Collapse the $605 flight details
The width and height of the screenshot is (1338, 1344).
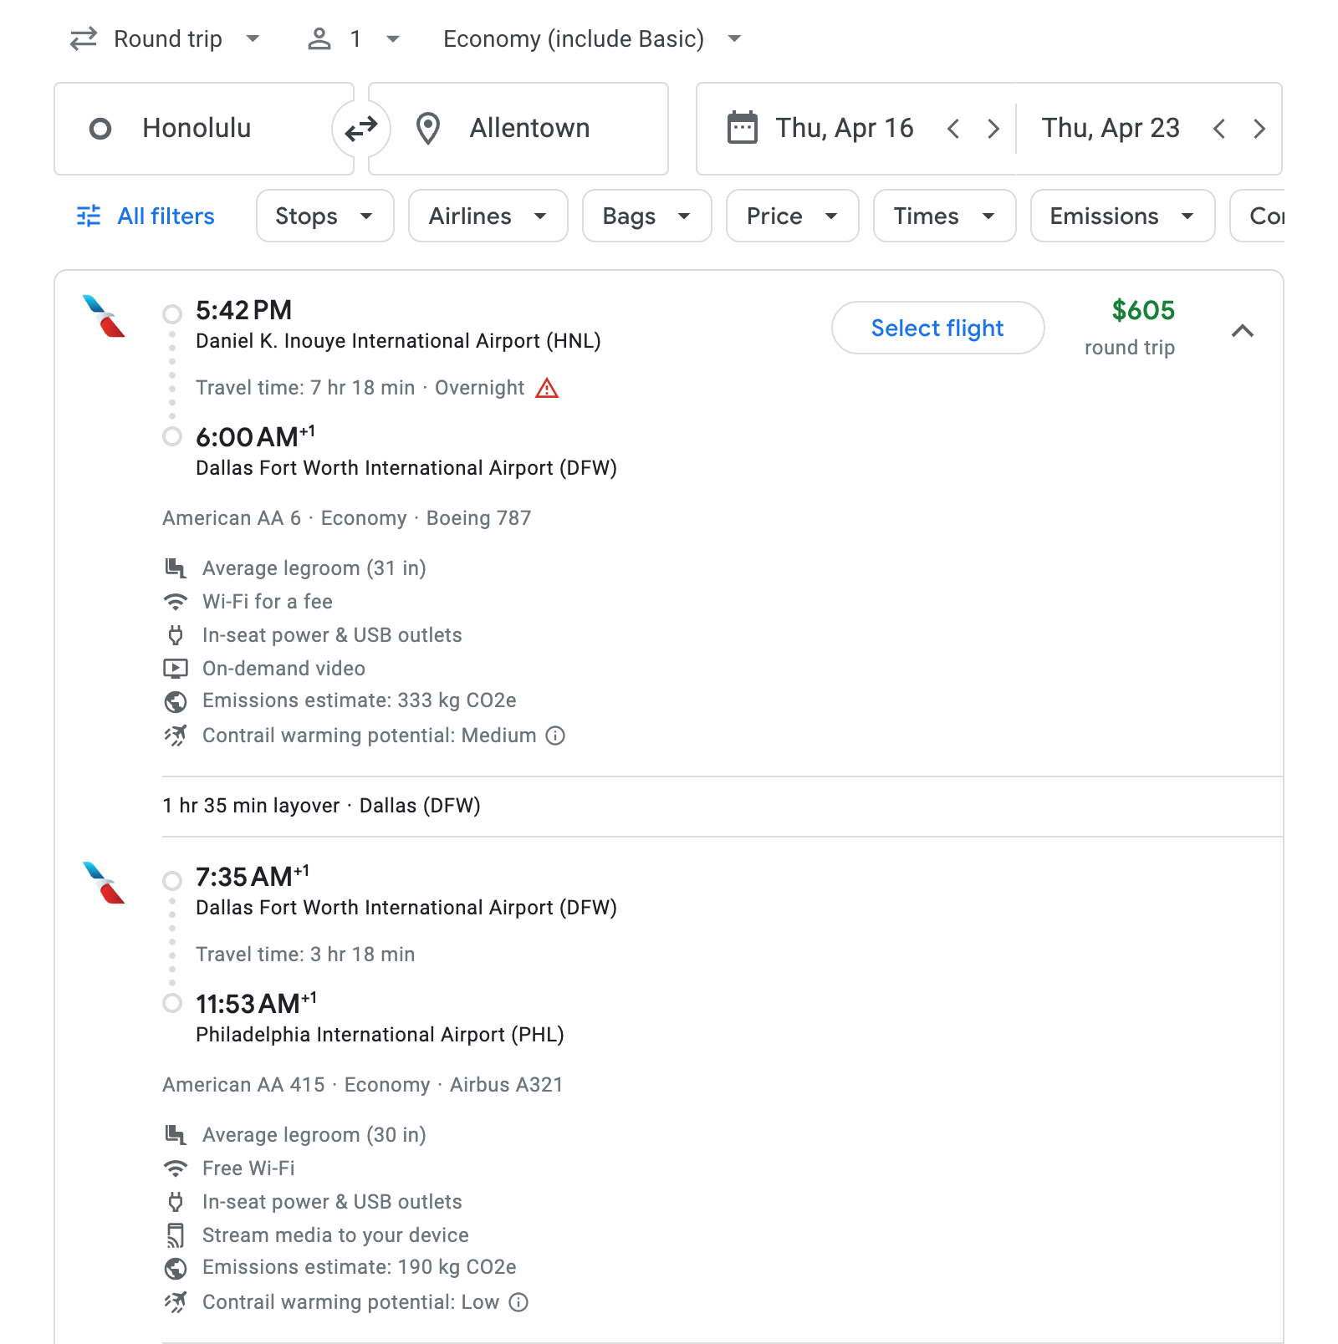pyautogui.click(x=1243, y=330)
